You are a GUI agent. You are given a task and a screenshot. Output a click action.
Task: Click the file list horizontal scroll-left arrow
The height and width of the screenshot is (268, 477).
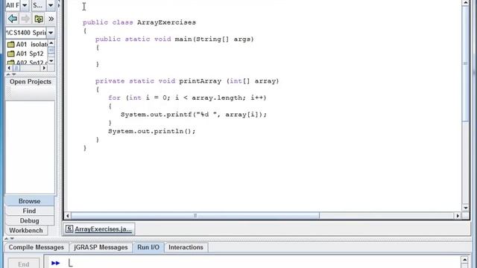click(9, 68)
